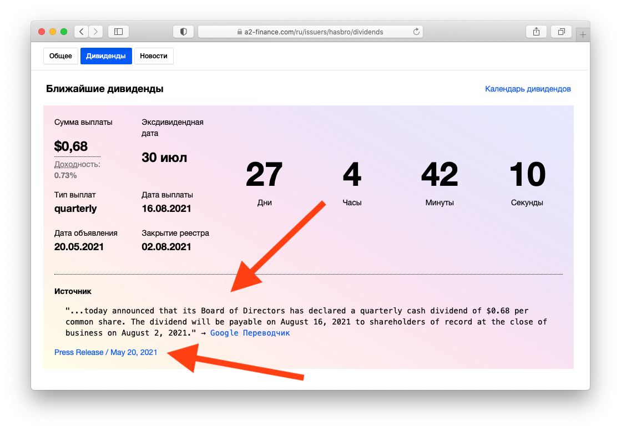The width and height of the screenshot is (621, 431).
Task: Click the Сумма выплаты label
Action: [x=83, y=122]
